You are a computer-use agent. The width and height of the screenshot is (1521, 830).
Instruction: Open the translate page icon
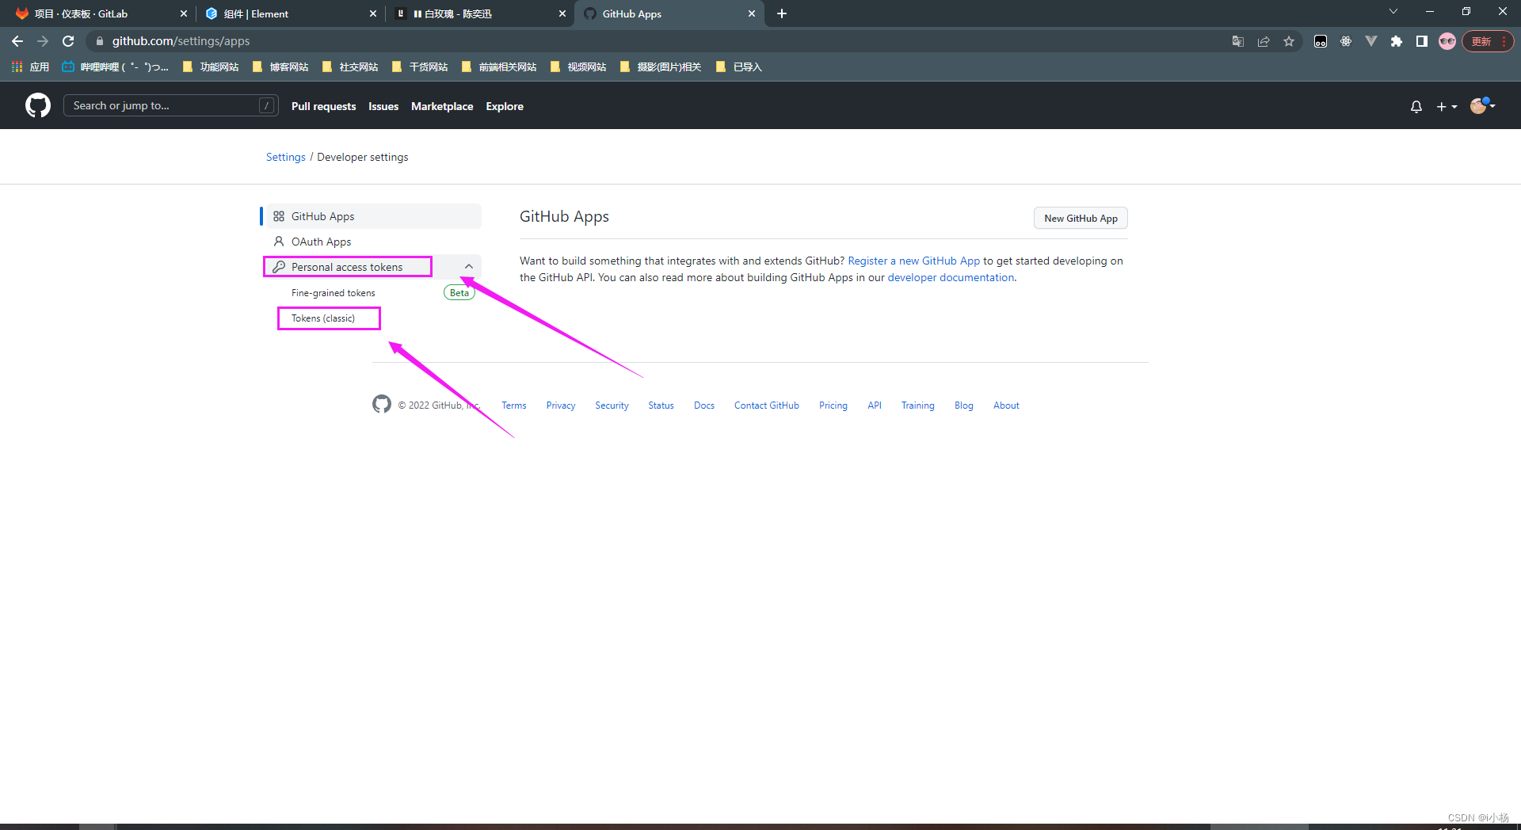tap(1238, 41)
